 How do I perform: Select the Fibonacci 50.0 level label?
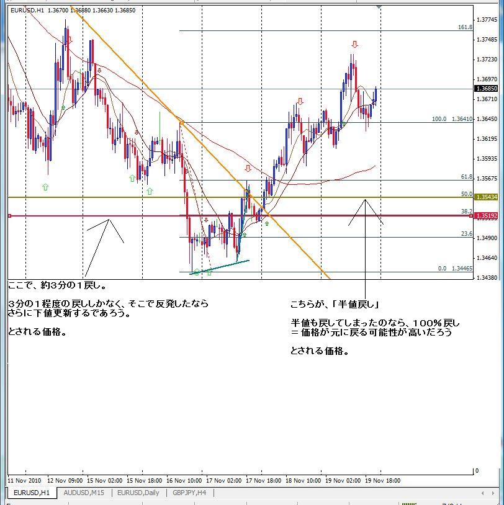pyautogui.click(x=467, y=194)
